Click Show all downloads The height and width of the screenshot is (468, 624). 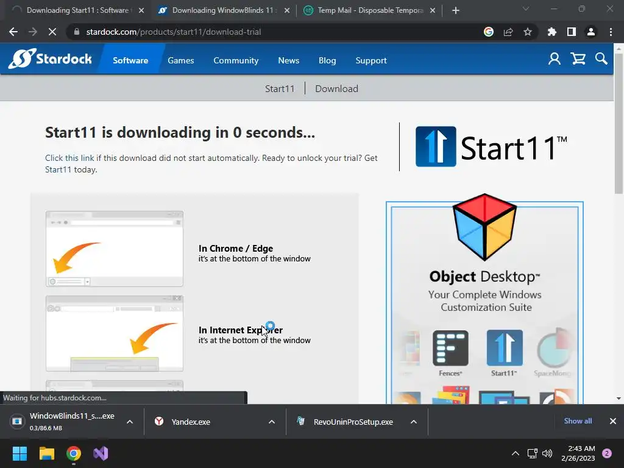[x=578, y=421]
